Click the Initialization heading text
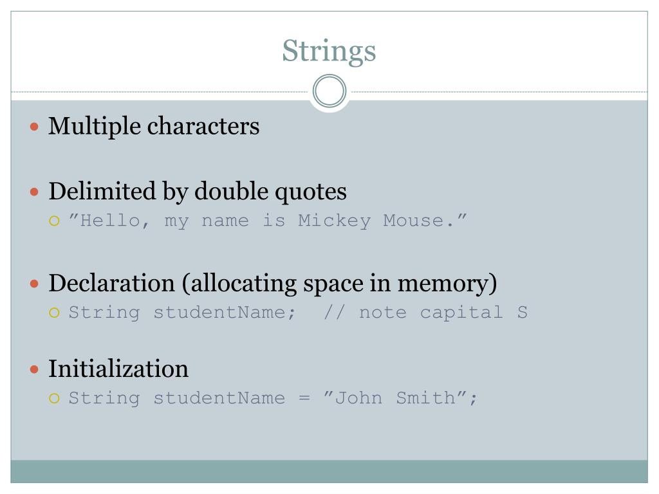Image resolution: width=659 pixels, height=494 pixels. tap(118, 369)
